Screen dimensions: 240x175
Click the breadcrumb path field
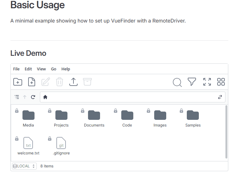133,97
